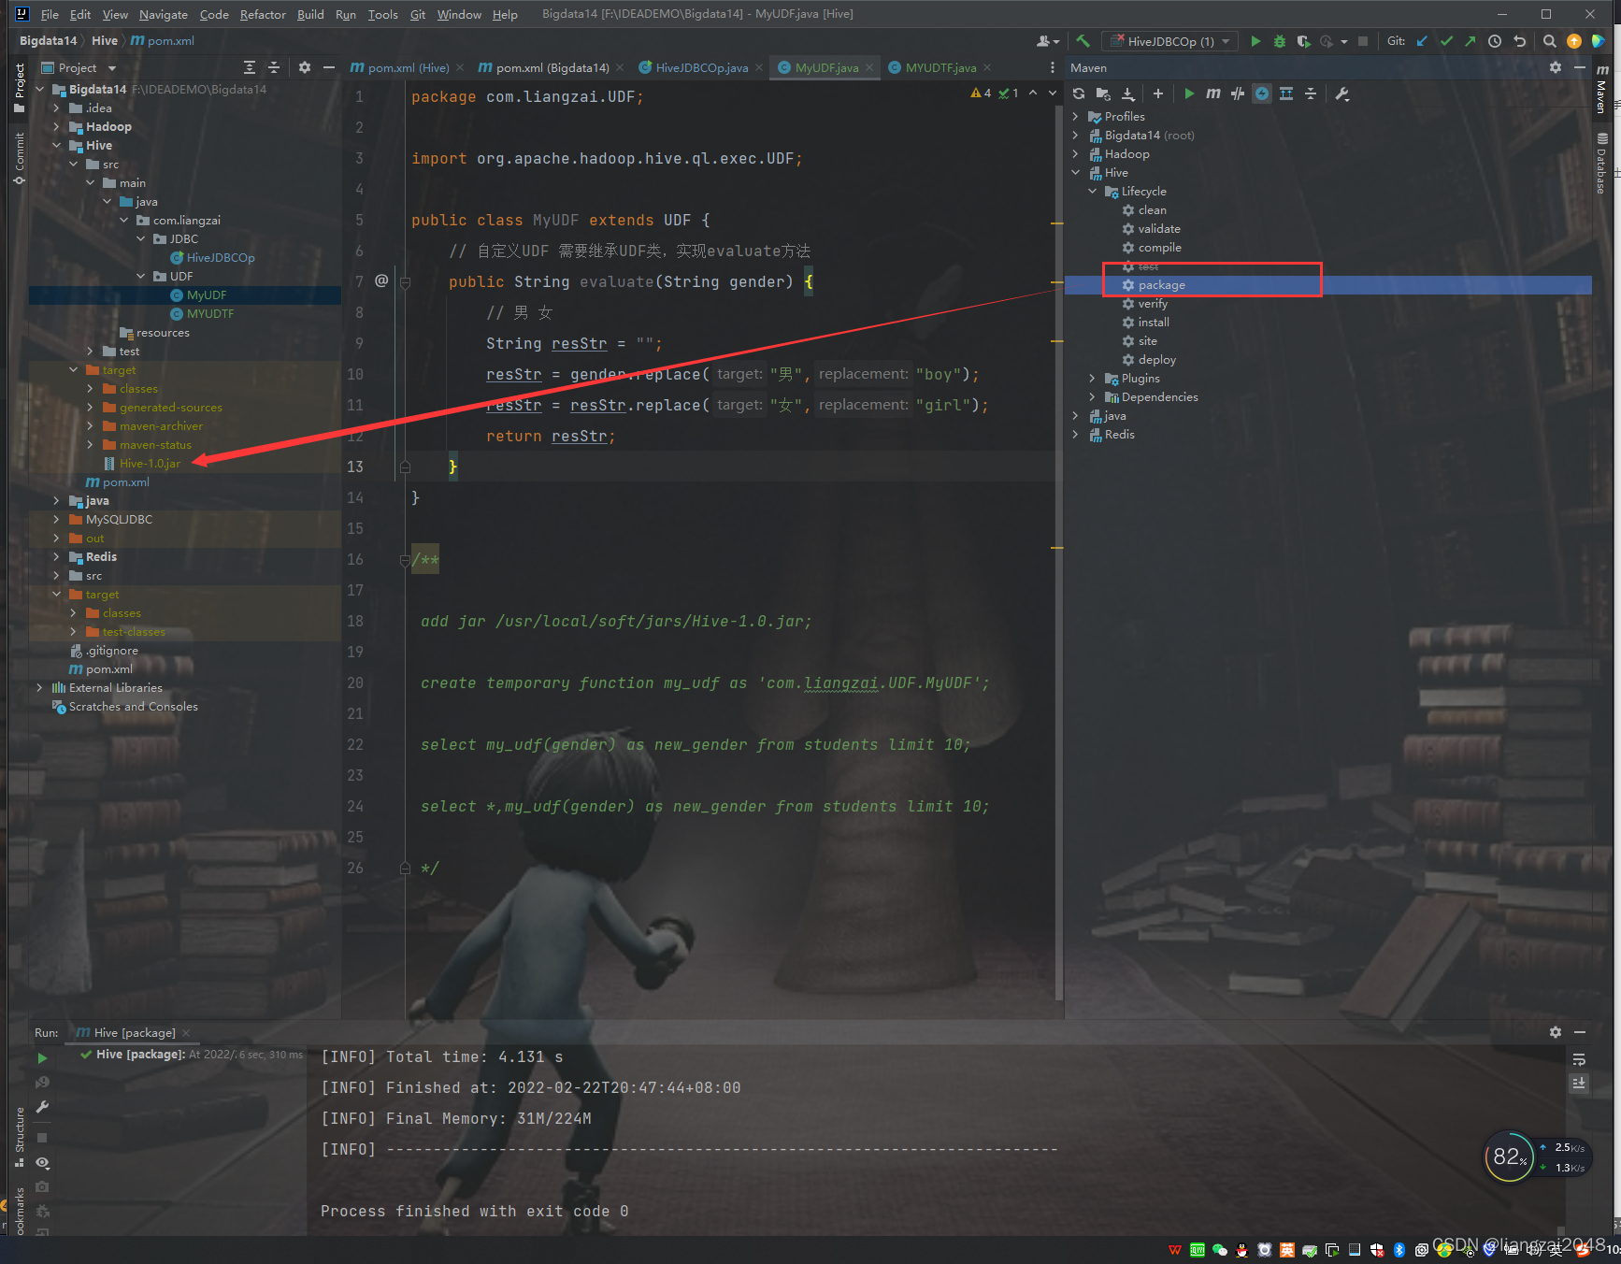Open Search Everywhere magnifier

[x=1549, y=41]
